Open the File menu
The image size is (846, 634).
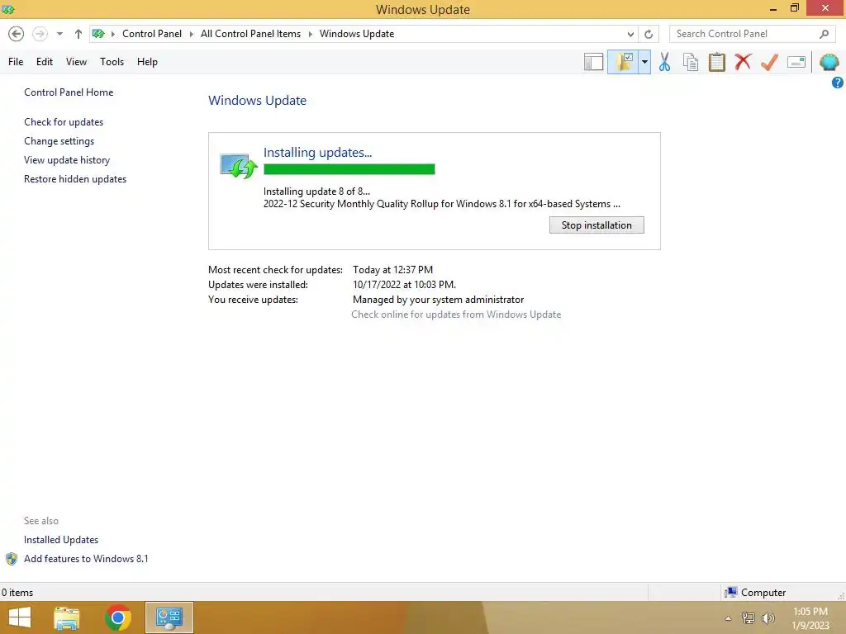tap(16, 62)
